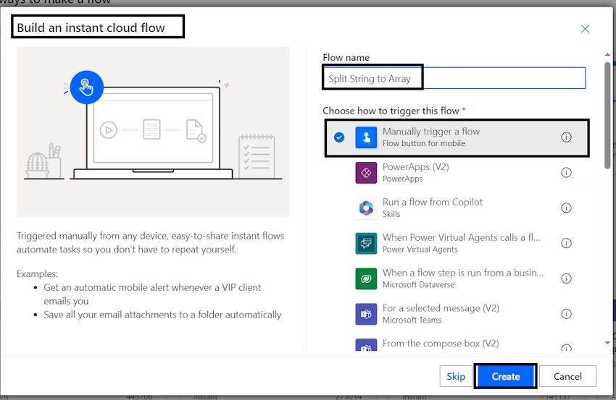Open info for Microsoft Dataverse trigger

coord(566,278)
